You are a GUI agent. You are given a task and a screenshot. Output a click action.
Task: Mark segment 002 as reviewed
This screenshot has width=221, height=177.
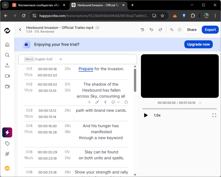(x=113, y=102)
